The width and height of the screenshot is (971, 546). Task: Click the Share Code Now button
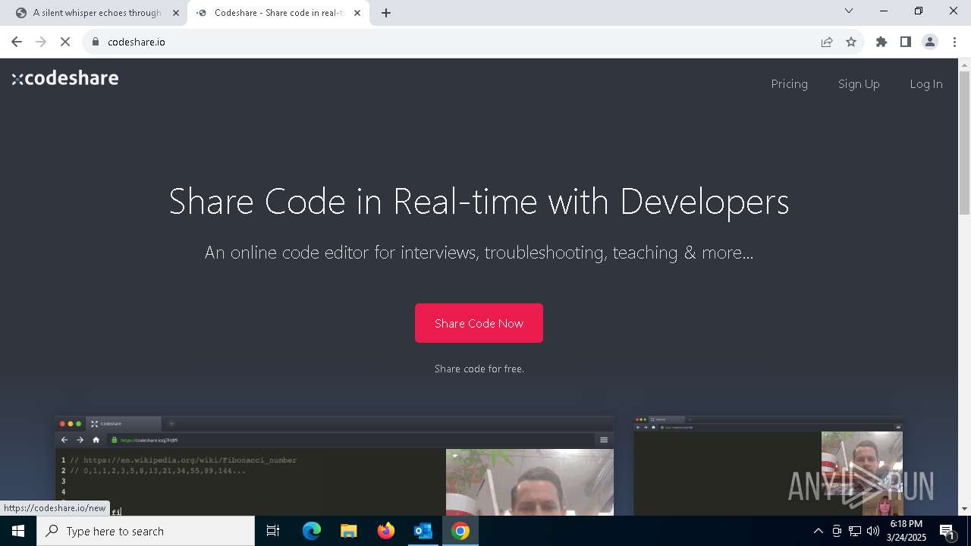479,323
